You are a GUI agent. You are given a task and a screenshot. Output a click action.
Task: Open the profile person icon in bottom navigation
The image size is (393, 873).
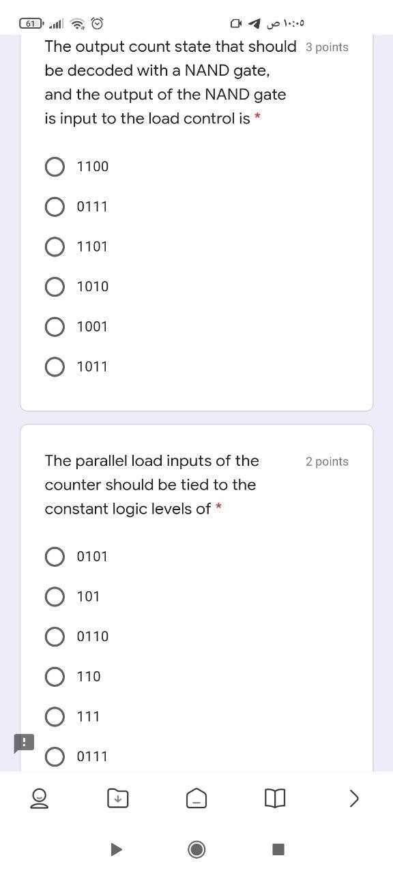(39, 798)
